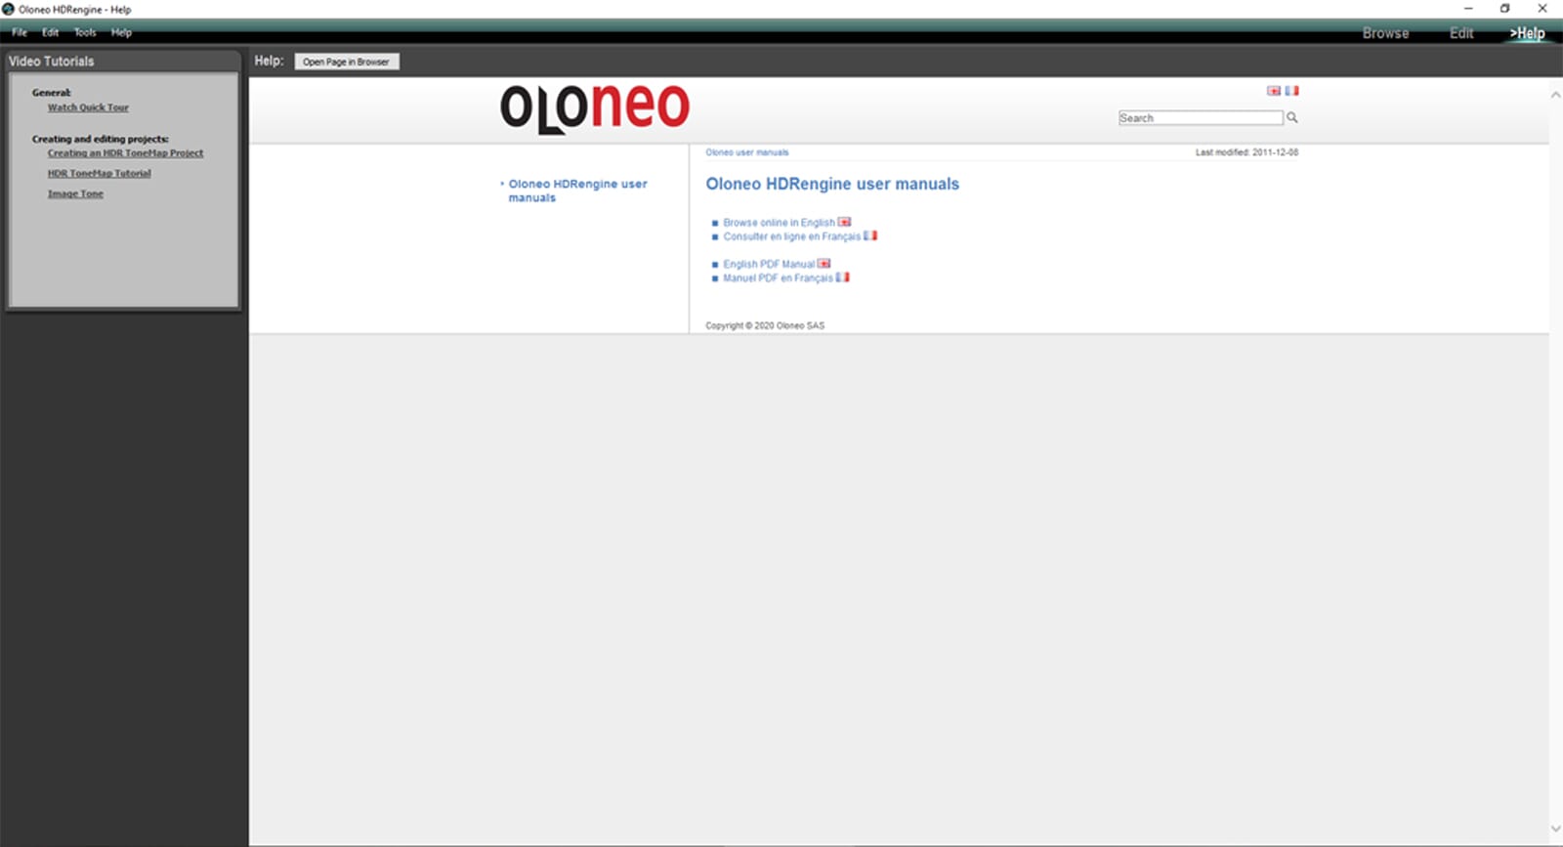Click the Oloneo HDRengine user manuals heading
Screen dimensions: 1563x847
pyautogui.click(x=832, y=184)
